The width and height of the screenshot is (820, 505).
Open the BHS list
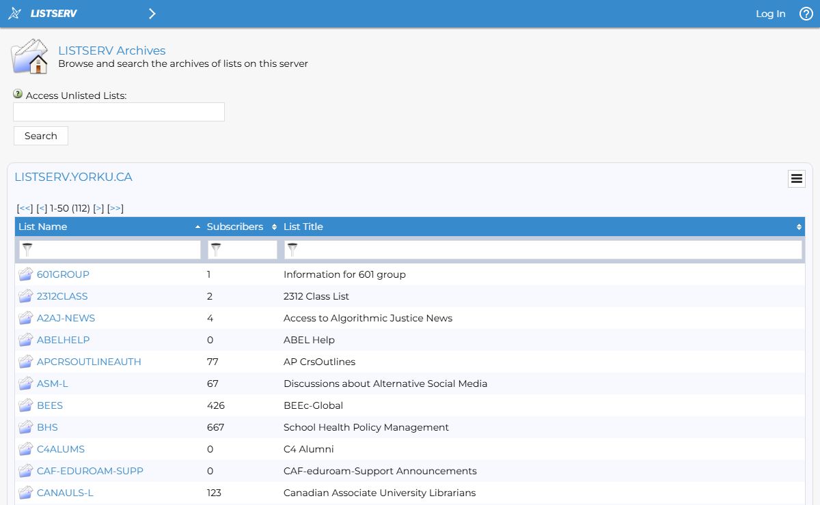(47, 427)
